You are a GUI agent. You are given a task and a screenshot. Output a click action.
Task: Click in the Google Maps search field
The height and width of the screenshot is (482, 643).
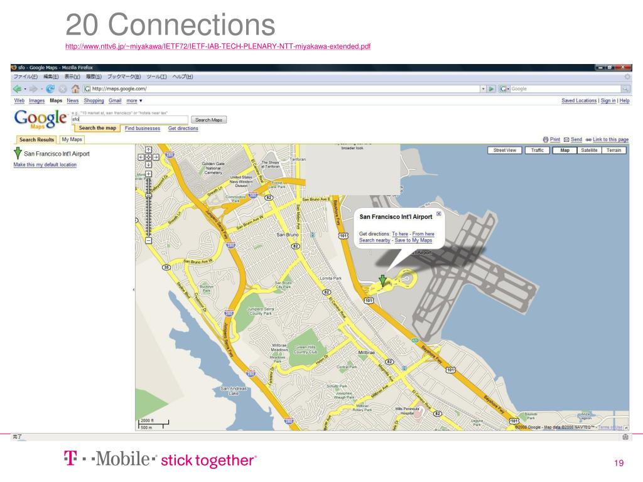[130, 119]
